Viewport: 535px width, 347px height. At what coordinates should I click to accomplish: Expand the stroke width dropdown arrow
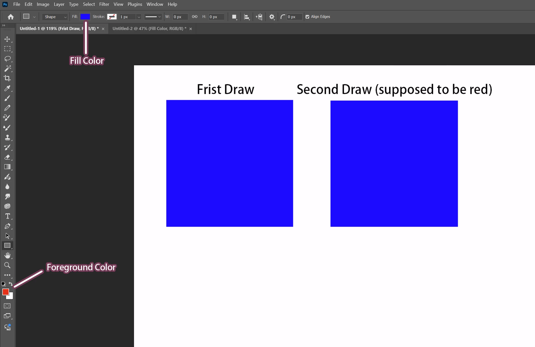click(x=139, y=17)
